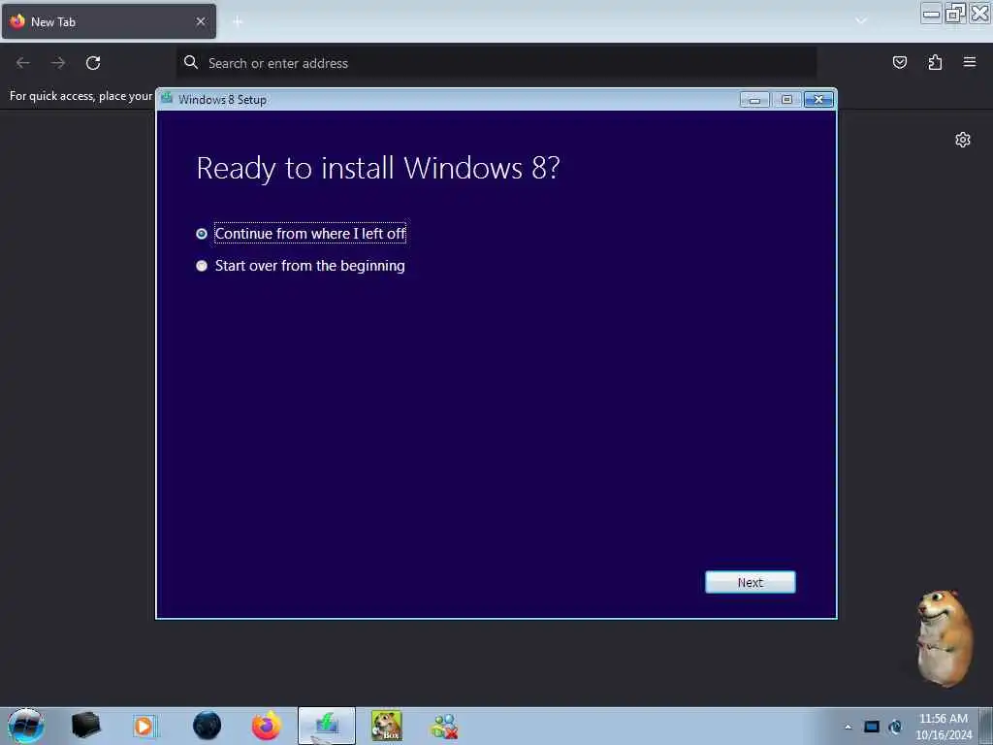Close the Windows 8 Setup window
The height and width of the screenshot is (745, 993).
click(818, 100)
